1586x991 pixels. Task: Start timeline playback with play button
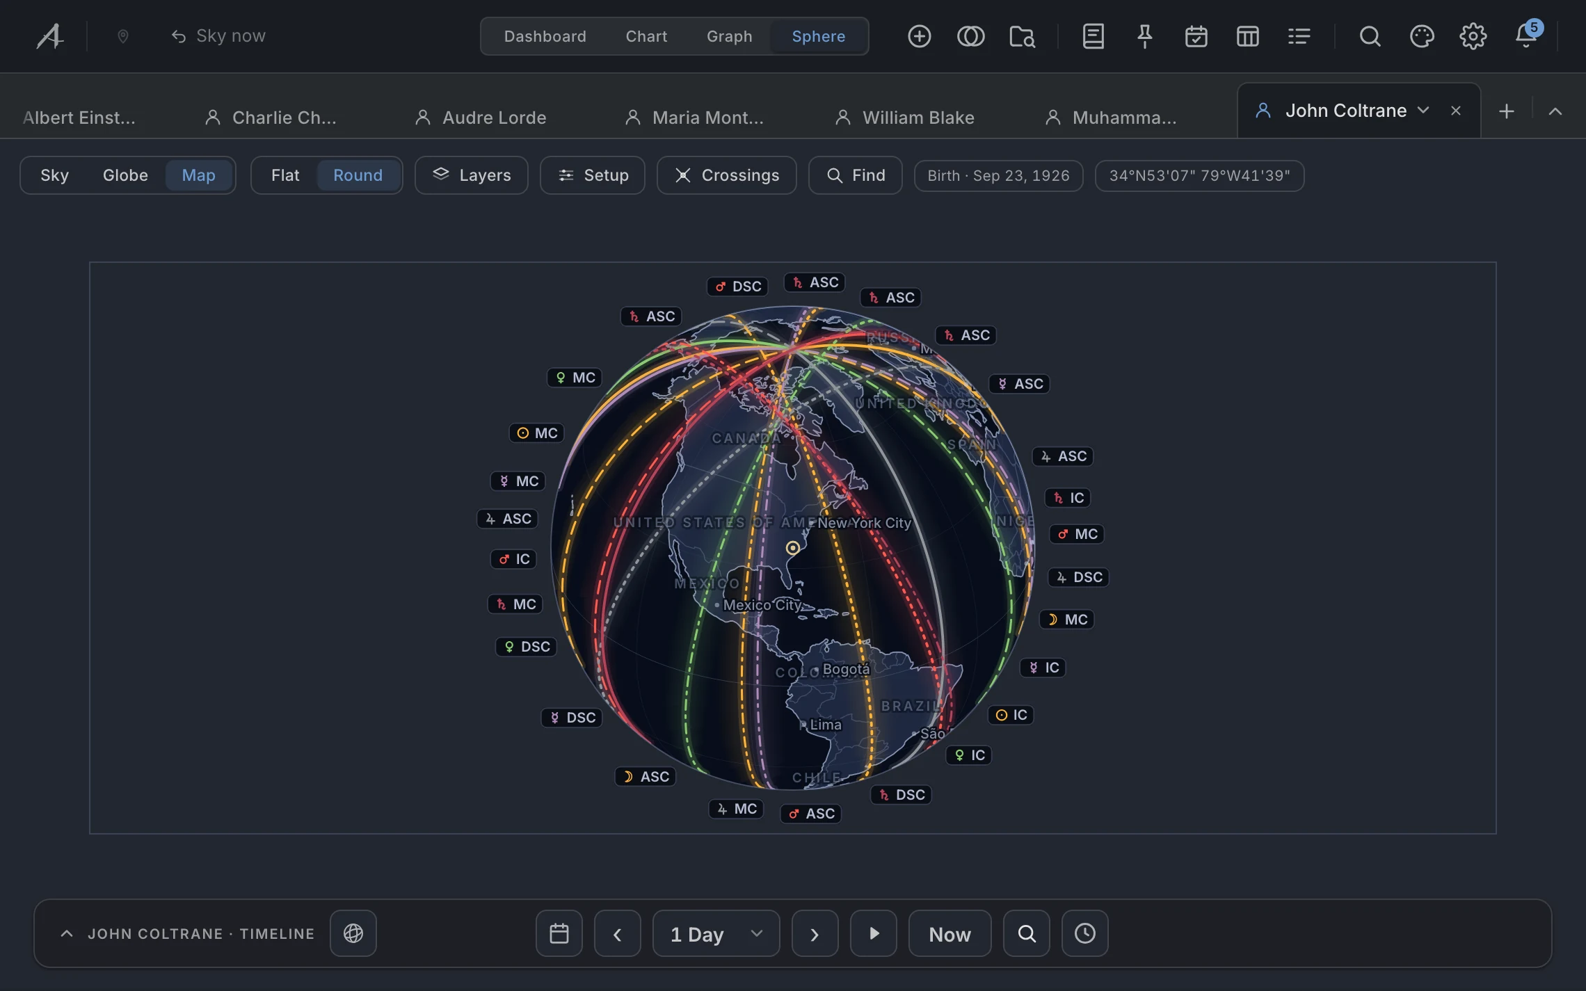(x=874, y=933)
